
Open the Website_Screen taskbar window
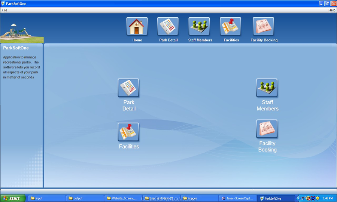122,198
